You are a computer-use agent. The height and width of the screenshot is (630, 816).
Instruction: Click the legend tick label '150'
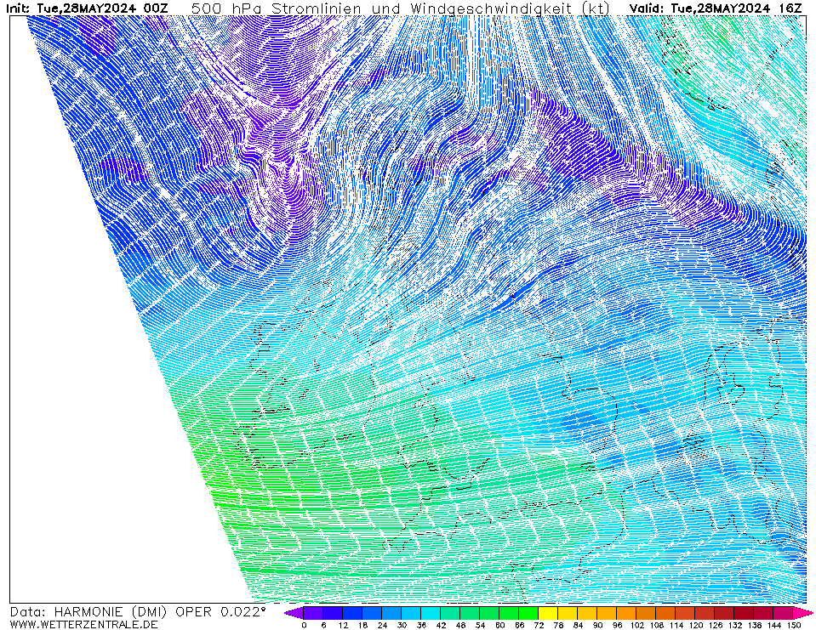(794, 625)
